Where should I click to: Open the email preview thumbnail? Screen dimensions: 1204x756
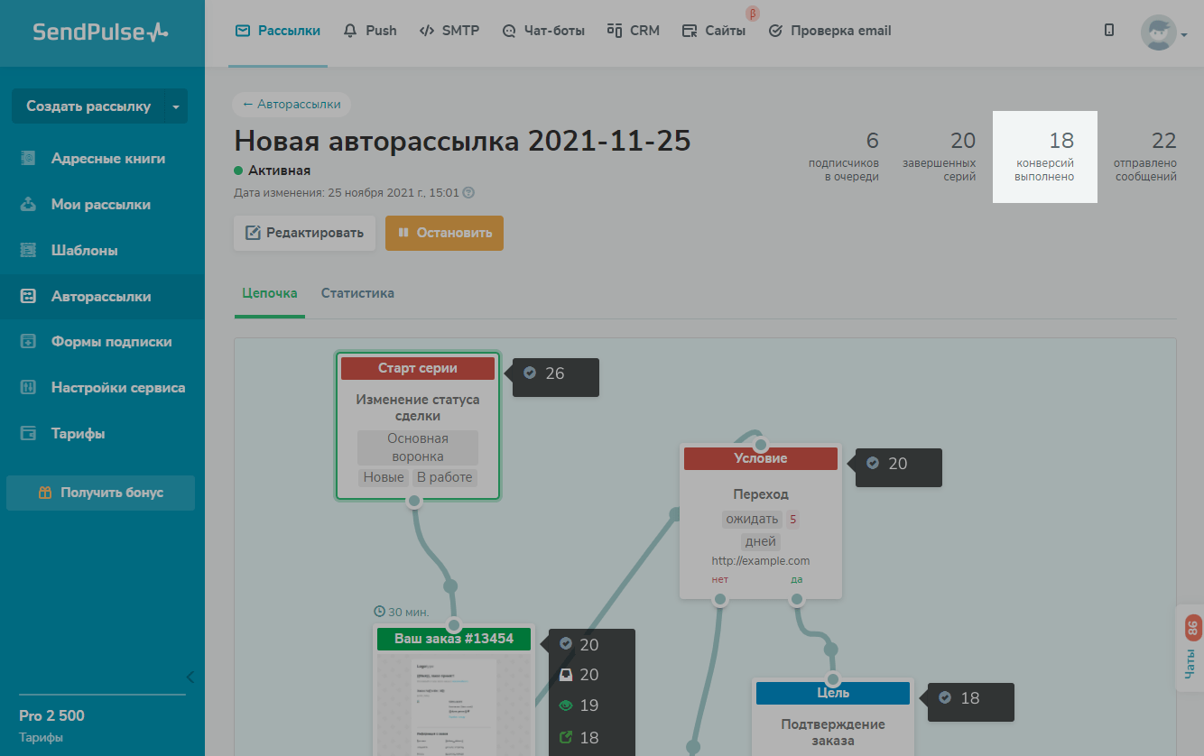pos(454,704)
